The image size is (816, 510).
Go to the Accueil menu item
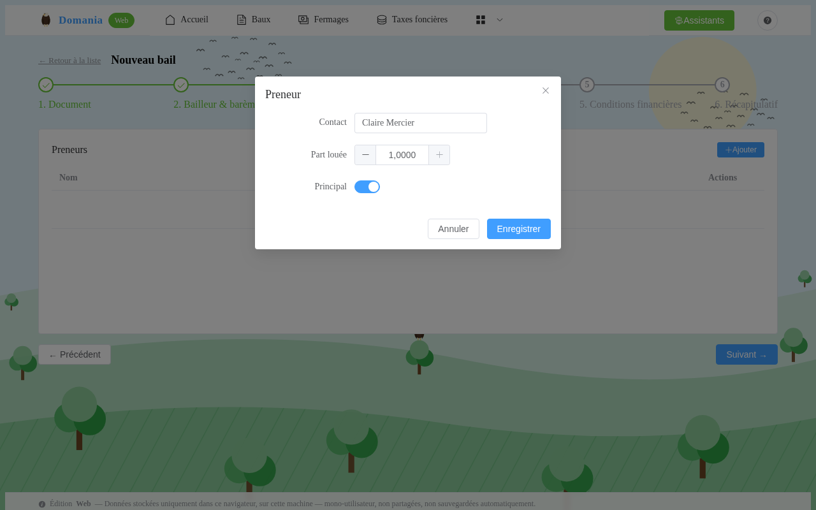tap(187, 20)
